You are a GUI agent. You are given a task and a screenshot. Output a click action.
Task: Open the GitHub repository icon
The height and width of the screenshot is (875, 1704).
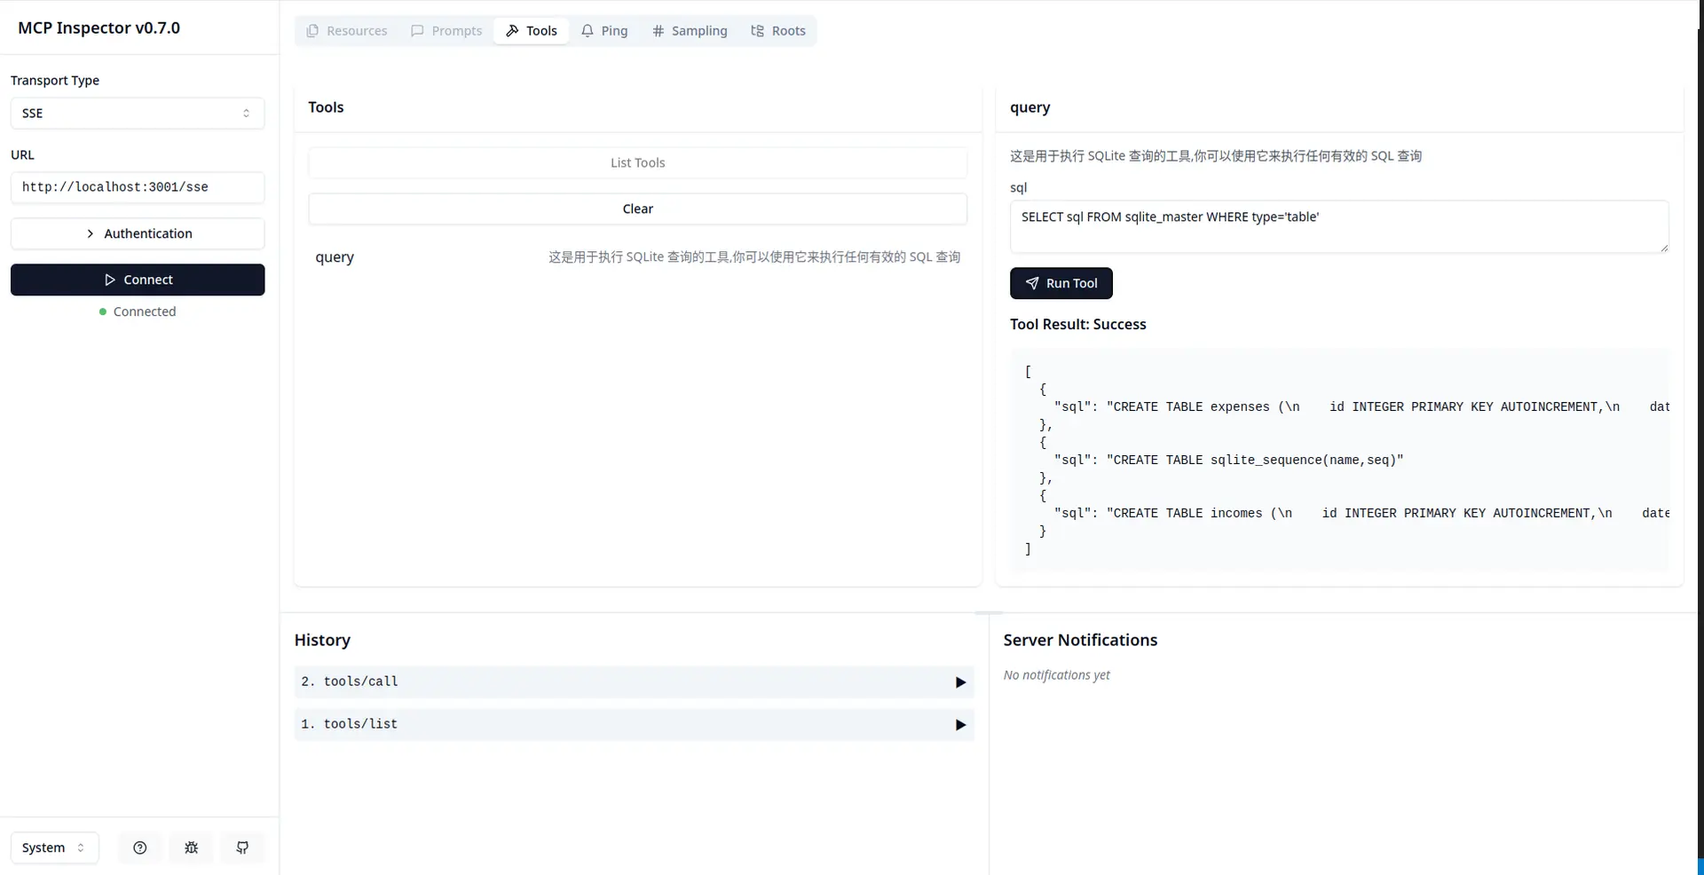click(x=242, y=847)
